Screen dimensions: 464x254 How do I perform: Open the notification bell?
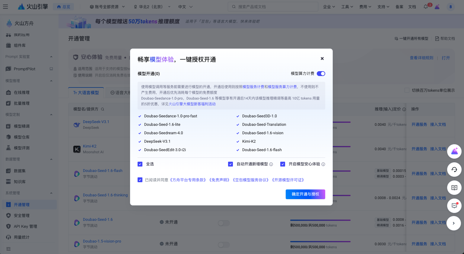[426, 7]
